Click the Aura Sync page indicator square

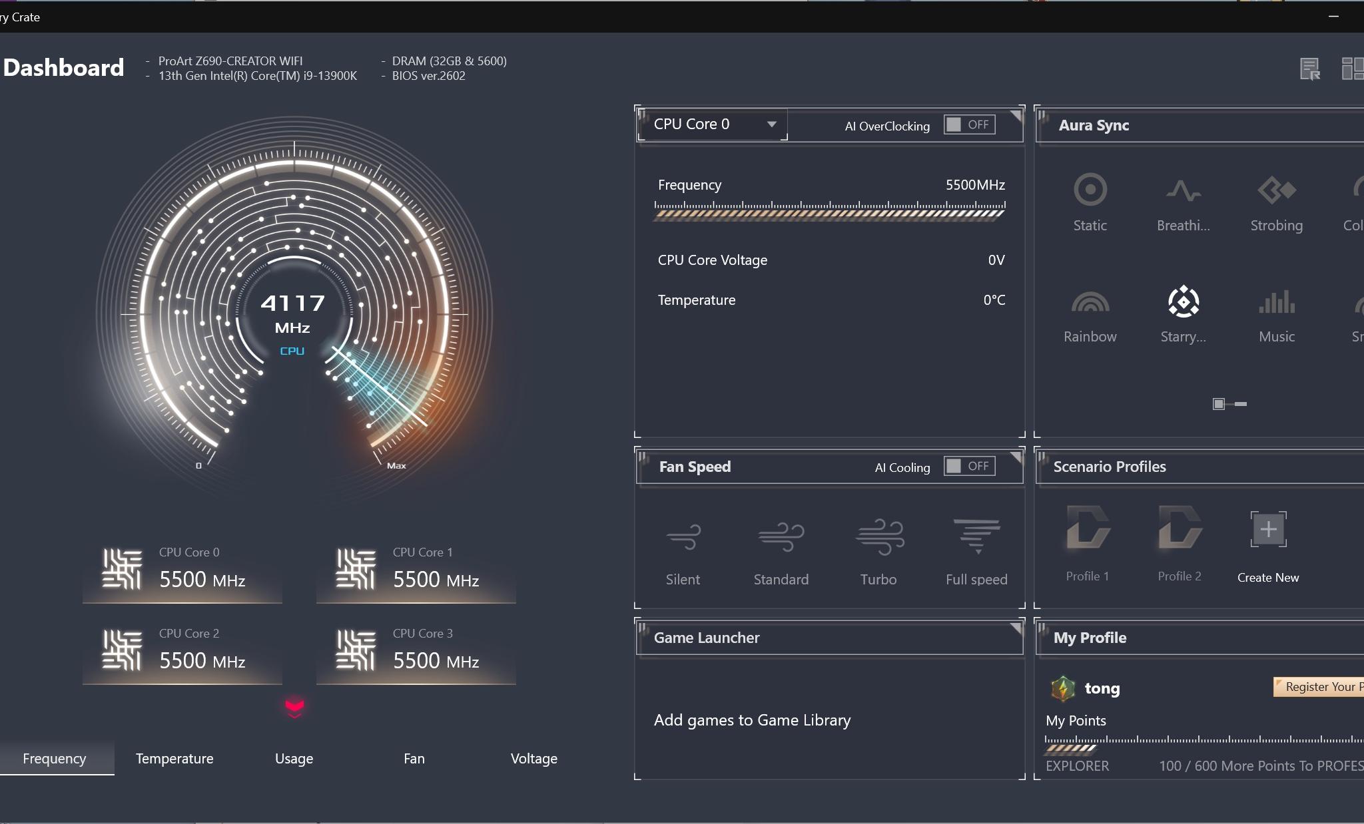click(1219, 404)
